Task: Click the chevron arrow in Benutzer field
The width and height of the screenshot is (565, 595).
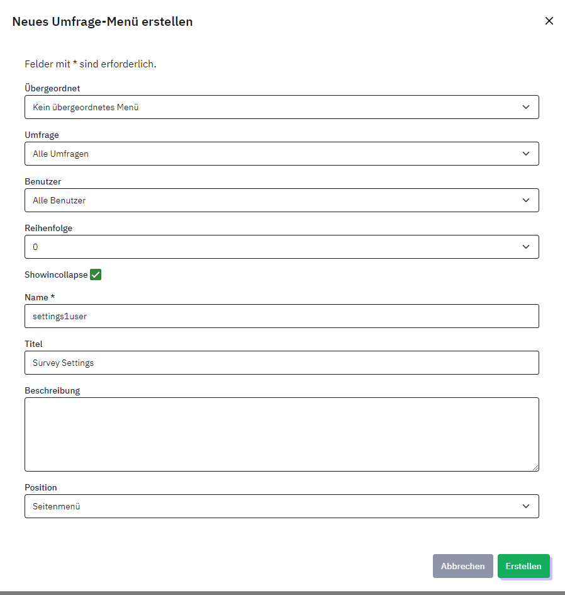Action: tap(526, 200)
